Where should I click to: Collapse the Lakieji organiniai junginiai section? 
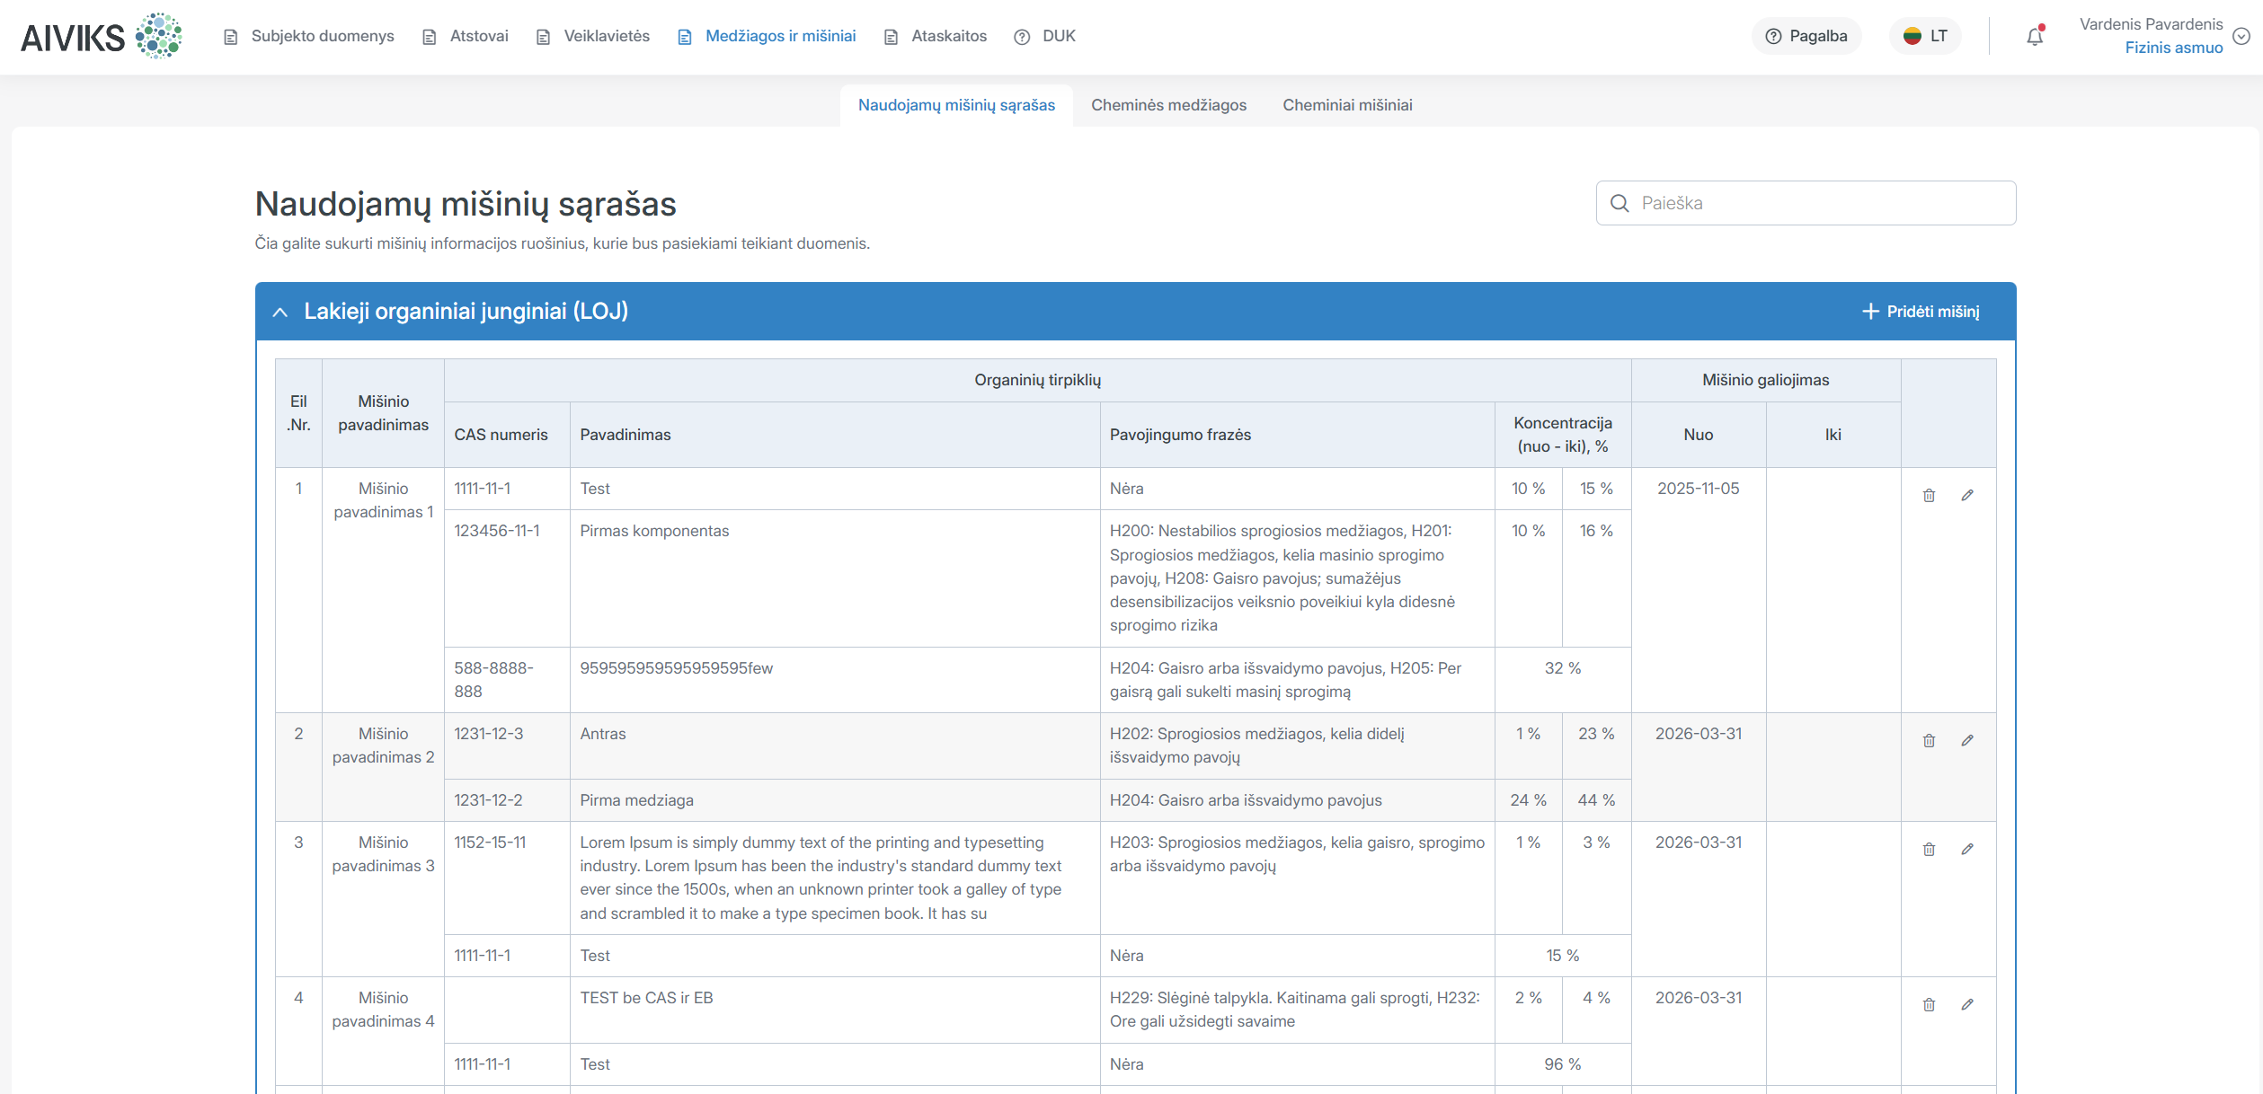coord(280,312)
